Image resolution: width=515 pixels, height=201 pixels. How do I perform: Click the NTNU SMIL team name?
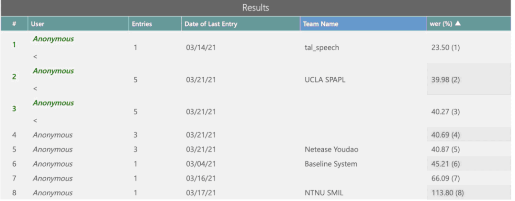[x=324, y=193]
